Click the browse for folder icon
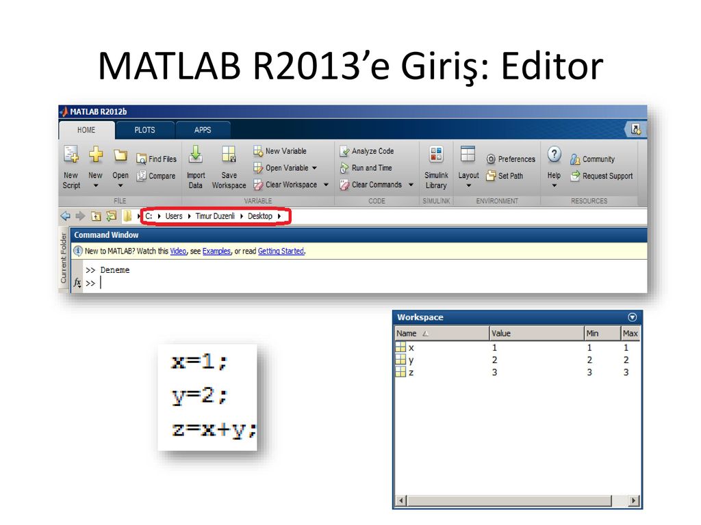 coord(111,216)
